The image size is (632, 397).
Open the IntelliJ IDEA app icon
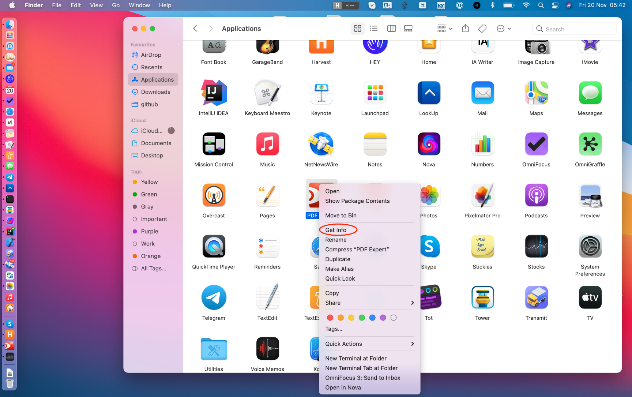(x=214, y=93)
